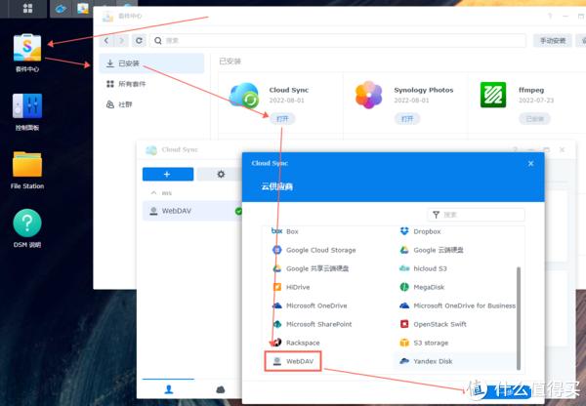Image resolution: width=586 pixels, height=406 pixels.
Task: Choose Rackspace provider
Action: [x=295, y=343]
